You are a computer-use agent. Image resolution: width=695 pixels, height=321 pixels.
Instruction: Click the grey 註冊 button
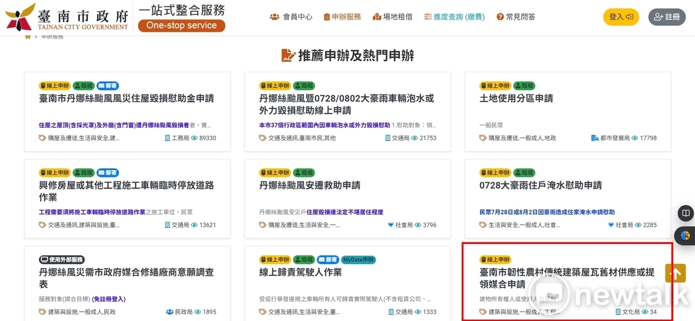[667, 17]
